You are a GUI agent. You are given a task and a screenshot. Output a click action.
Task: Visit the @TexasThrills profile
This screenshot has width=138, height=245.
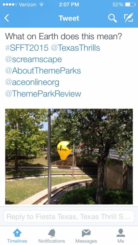75,48
